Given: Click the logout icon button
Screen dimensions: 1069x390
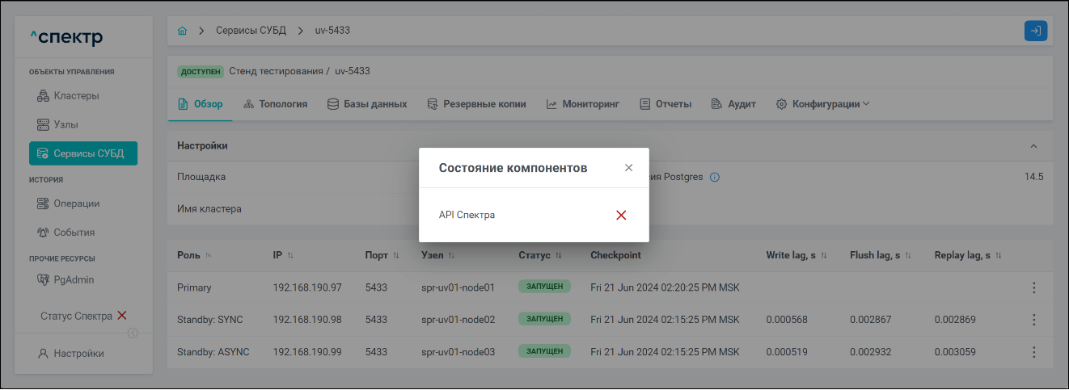Looking at the screenshot, I should coord(1036,31).
